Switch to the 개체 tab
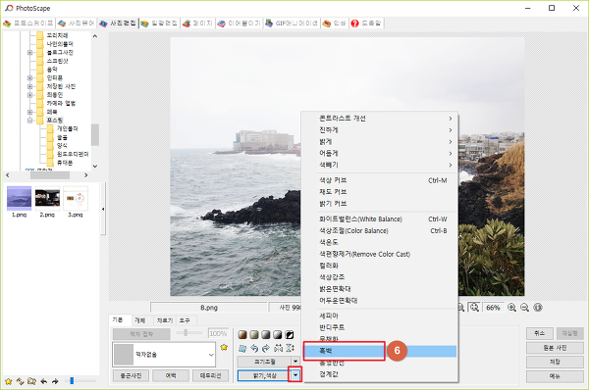 (139, 320)
